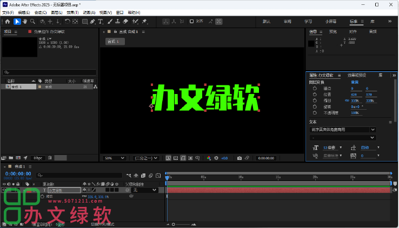Select the Puppet Pin tool
Screen dimensions: 399x228
coord(144,22)
